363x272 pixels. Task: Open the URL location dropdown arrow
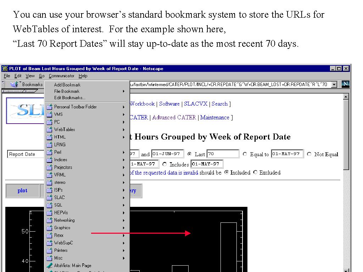[334, 85]
